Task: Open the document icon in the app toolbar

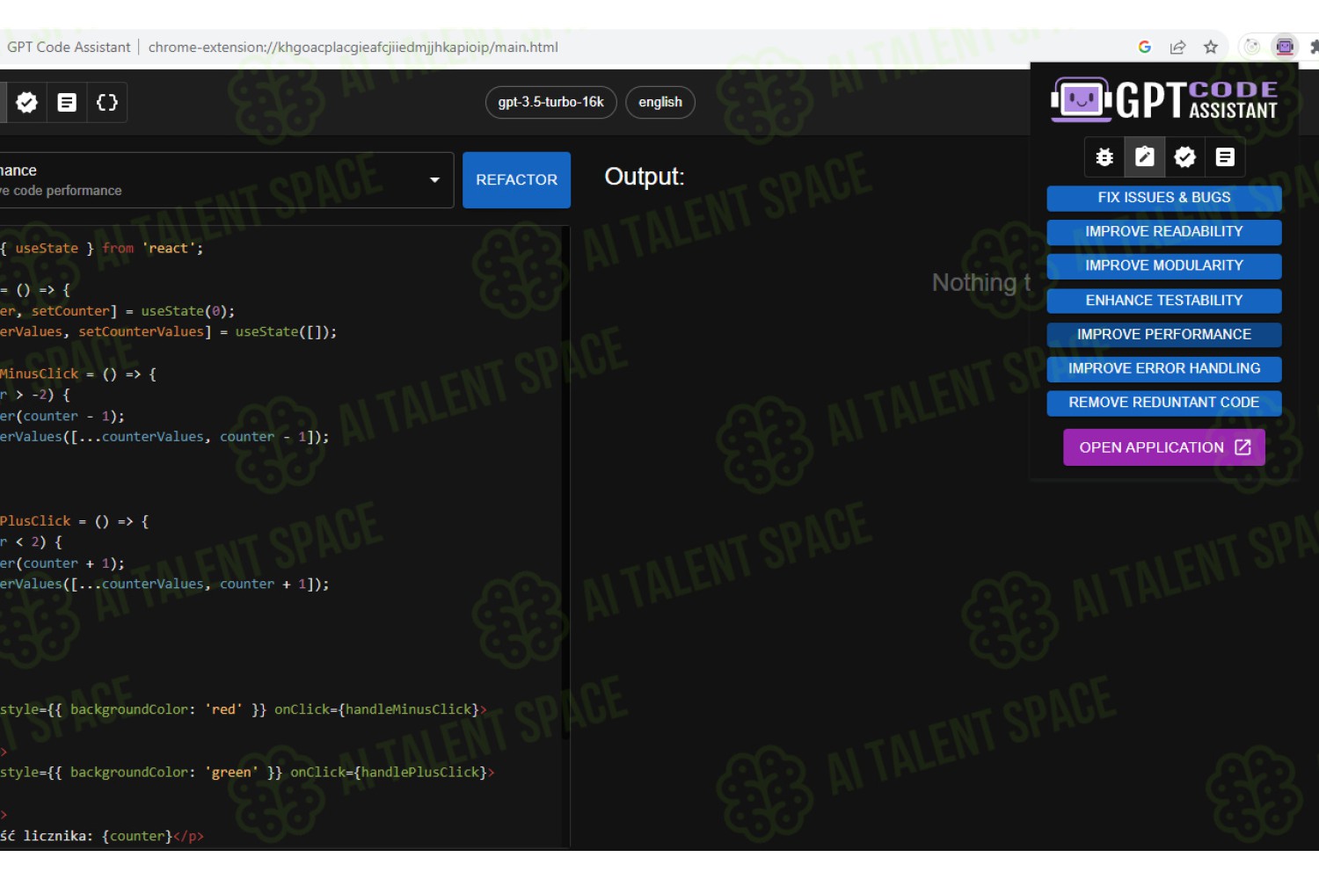Action: pyautogui.click(x=67, y=103)
